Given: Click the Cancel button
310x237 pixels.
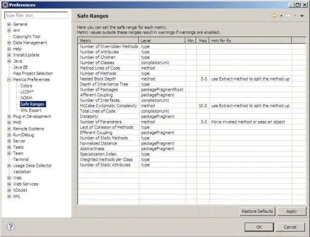Looking at the screenshot, I should 290,227.
